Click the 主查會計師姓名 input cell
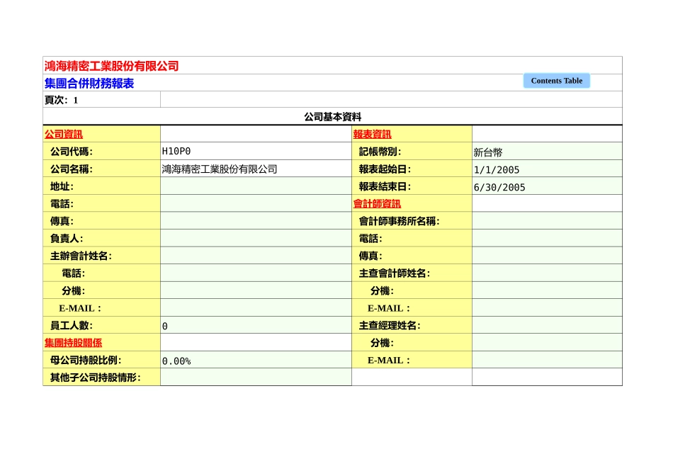 tap(547, 273)
